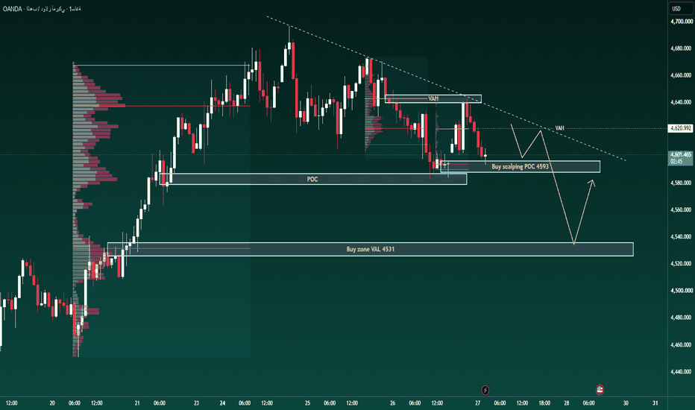Click date 25 on time axis
The image size is (695, 410).
tap(307, 403)
